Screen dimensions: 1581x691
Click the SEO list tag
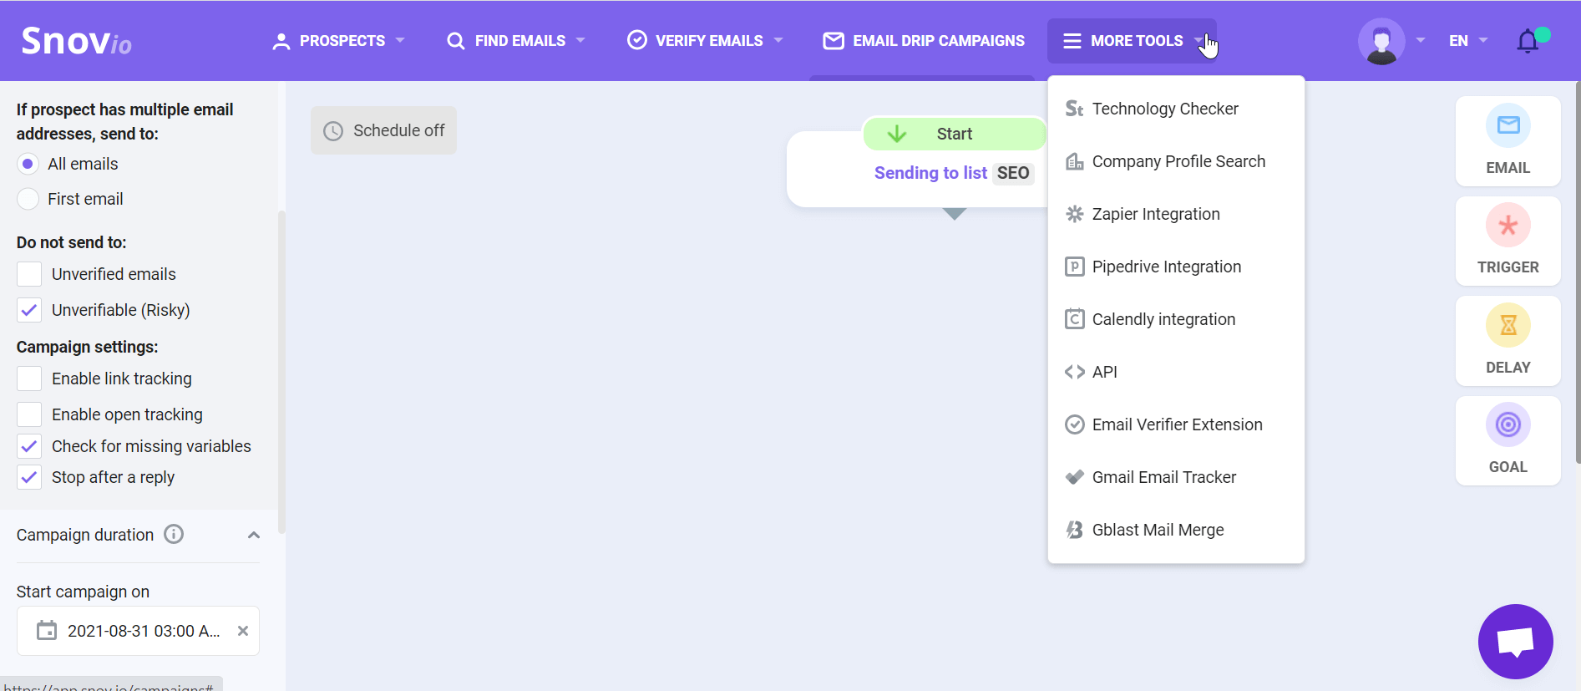pos(1013,173)
